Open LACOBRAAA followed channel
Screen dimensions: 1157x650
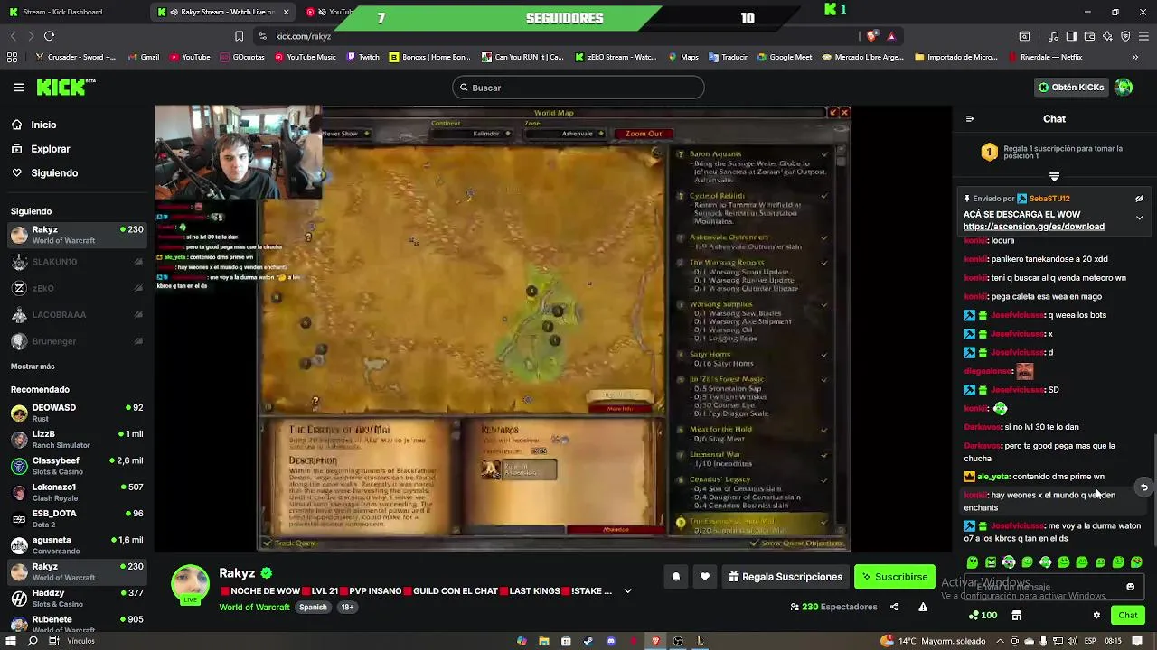76,315
